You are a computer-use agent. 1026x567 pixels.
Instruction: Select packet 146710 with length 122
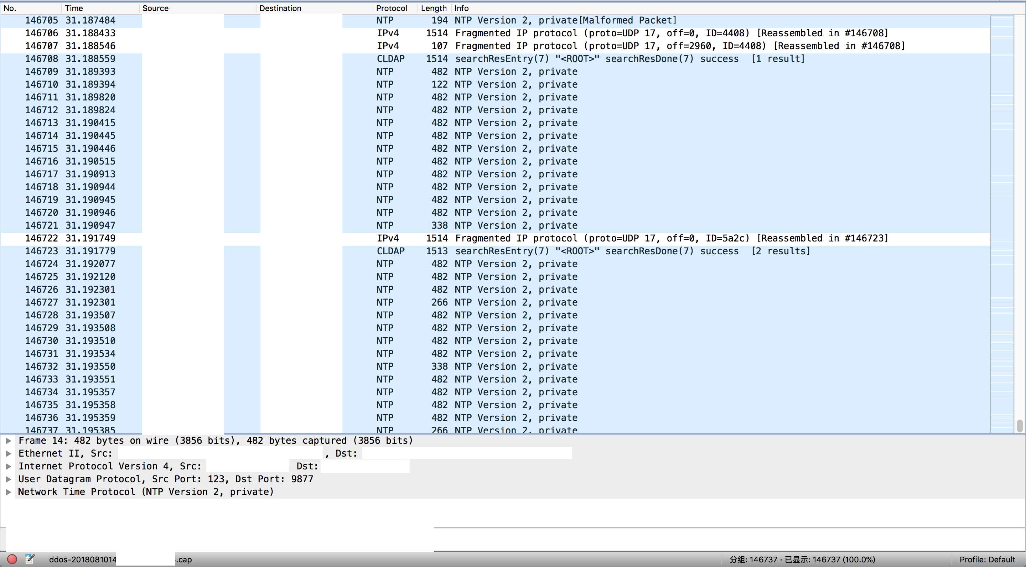coord(495,84)
